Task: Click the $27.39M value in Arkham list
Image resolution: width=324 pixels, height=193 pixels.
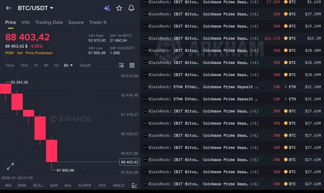Action: [x=313, y=14]
